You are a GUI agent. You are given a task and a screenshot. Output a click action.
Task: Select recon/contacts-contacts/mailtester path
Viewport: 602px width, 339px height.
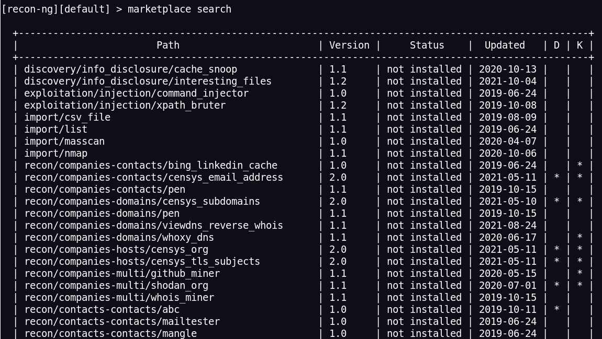click(122, 321)
